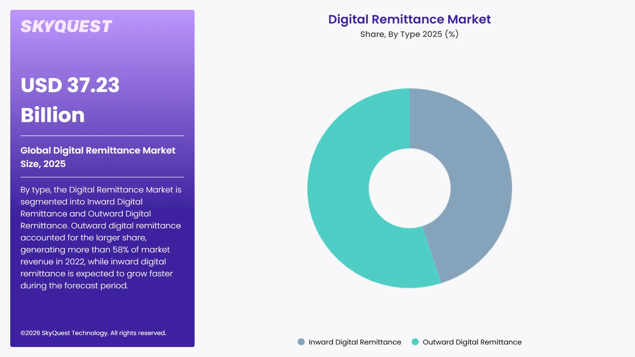Click the SkyQuest logo

tap(66, 26)
